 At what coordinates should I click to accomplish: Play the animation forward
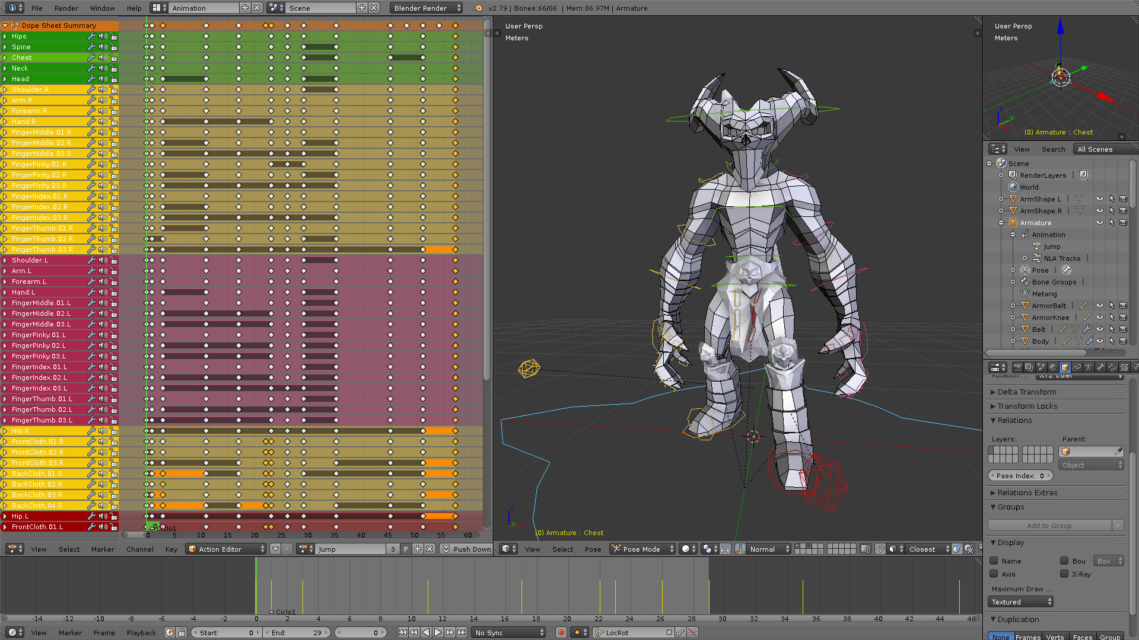438,633
